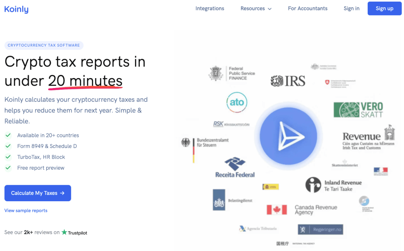Click the Calculate My Taxes button

(37, 193)
